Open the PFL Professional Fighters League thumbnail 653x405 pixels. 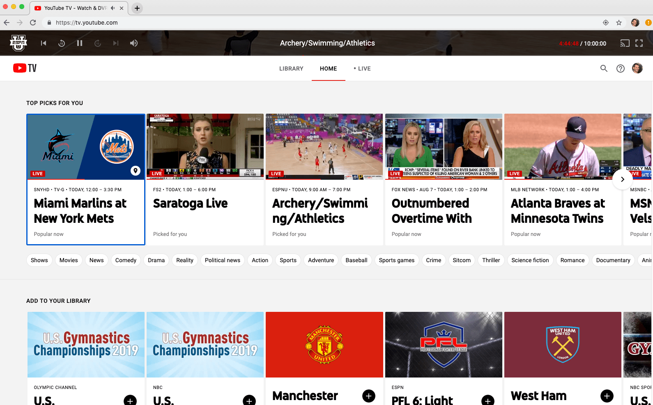tap(444, 345)
